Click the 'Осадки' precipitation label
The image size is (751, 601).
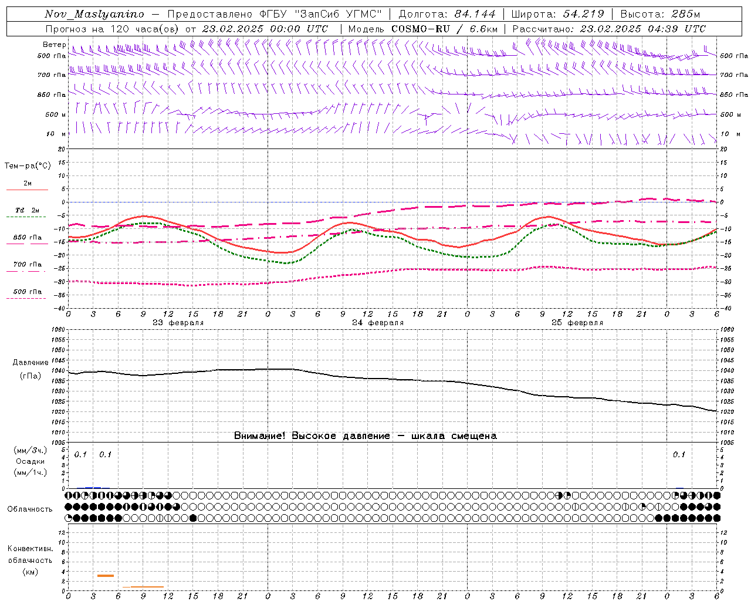pos(31,461)
